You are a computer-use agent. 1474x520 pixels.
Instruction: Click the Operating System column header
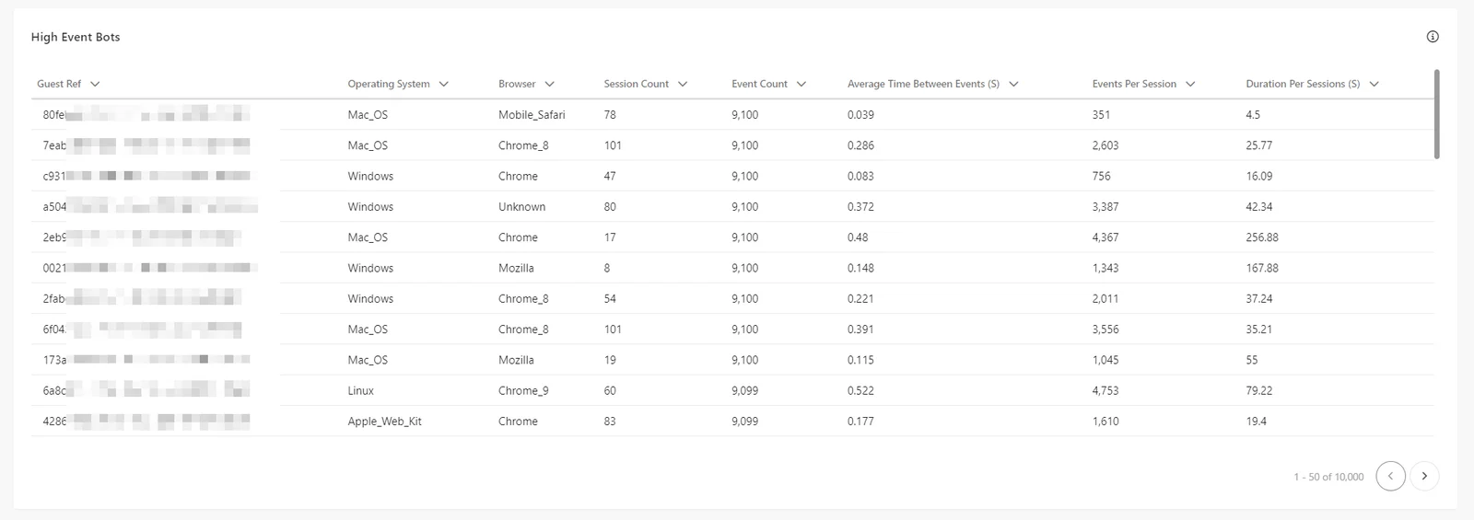[389, 84]
